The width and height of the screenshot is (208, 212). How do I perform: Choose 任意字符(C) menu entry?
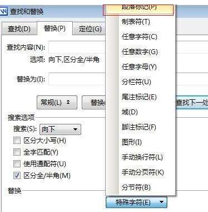[x=140, y=37]
